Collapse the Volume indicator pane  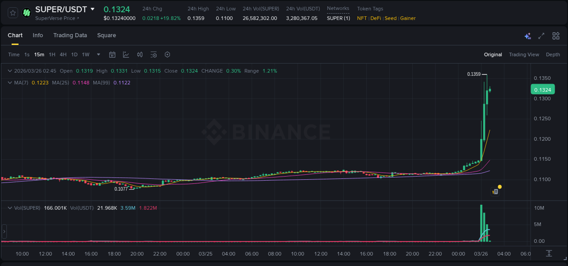pos(9,207)
